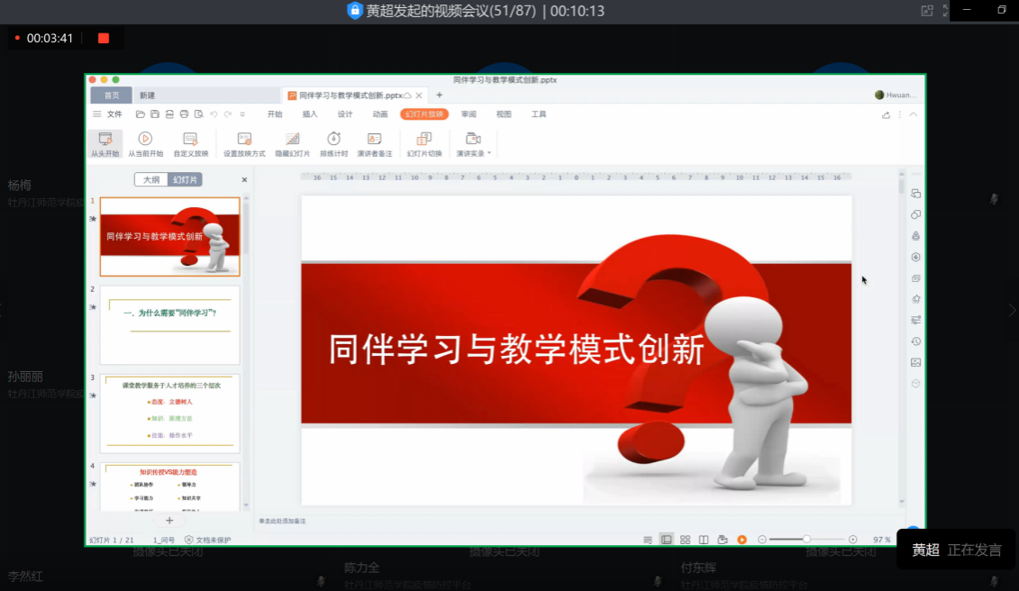1019x591 pixels.
Task: Add a new slide with plus button
Action: tap(168, 521)
